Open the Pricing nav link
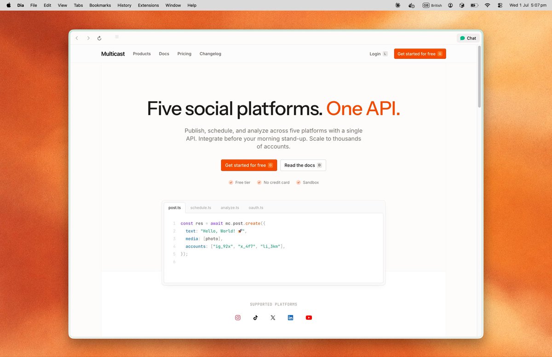Screen dimensions: 552x357 [184, 54]
